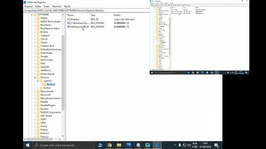Open the Windows Start menu
Image resolution: width=266 pixels, height=149 pixels.
click(27, 145)
